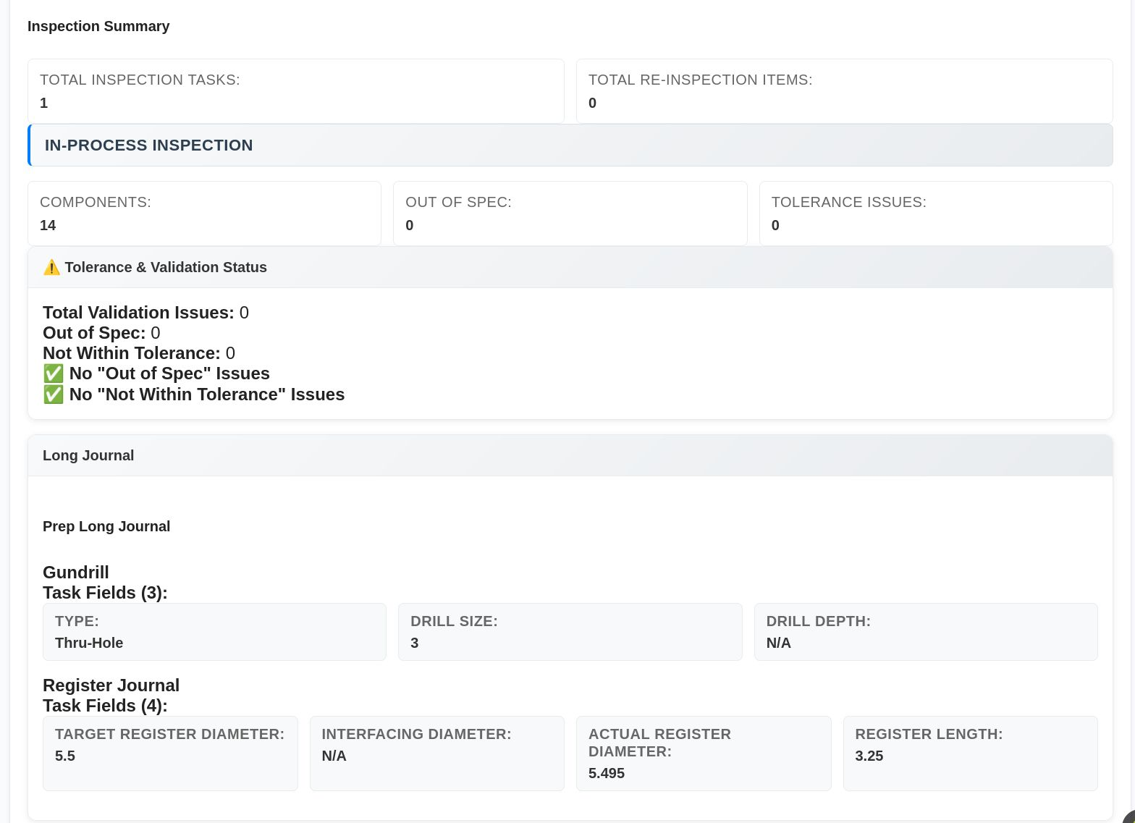
Task: Click the Interfacing Diameter field
Action: pyautogui.click(x=436, y=754)
